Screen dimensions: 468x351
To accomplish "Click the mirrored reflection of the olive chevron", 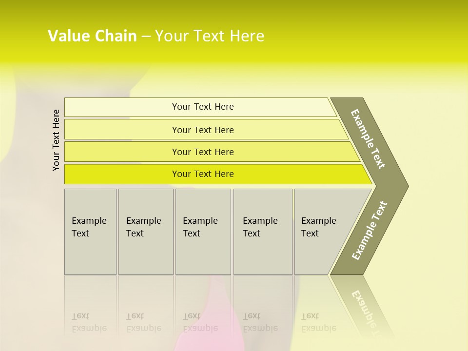I will click(363, 306).
